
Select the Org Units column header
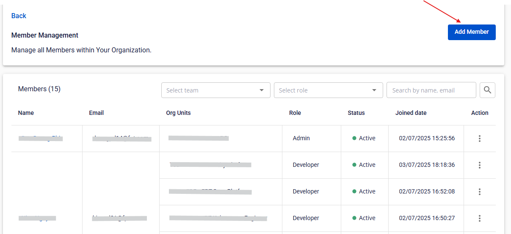(x=178, y=113)
